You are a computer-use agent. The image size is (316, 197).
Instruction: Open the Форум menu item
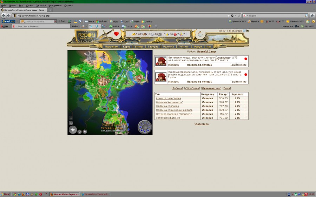click(x=198, y=47)
